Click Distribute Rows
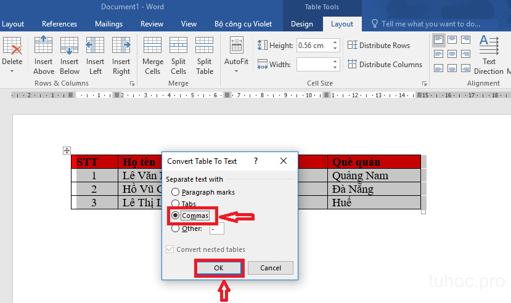The width and height of the screenshot is (511, 303). (378, 45)
